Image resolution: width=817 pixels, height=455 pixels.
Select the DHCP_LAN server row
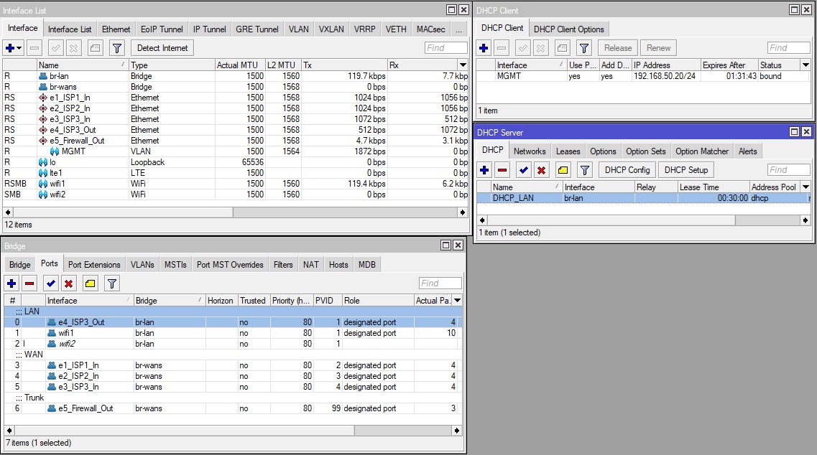[x=644, y=198]
